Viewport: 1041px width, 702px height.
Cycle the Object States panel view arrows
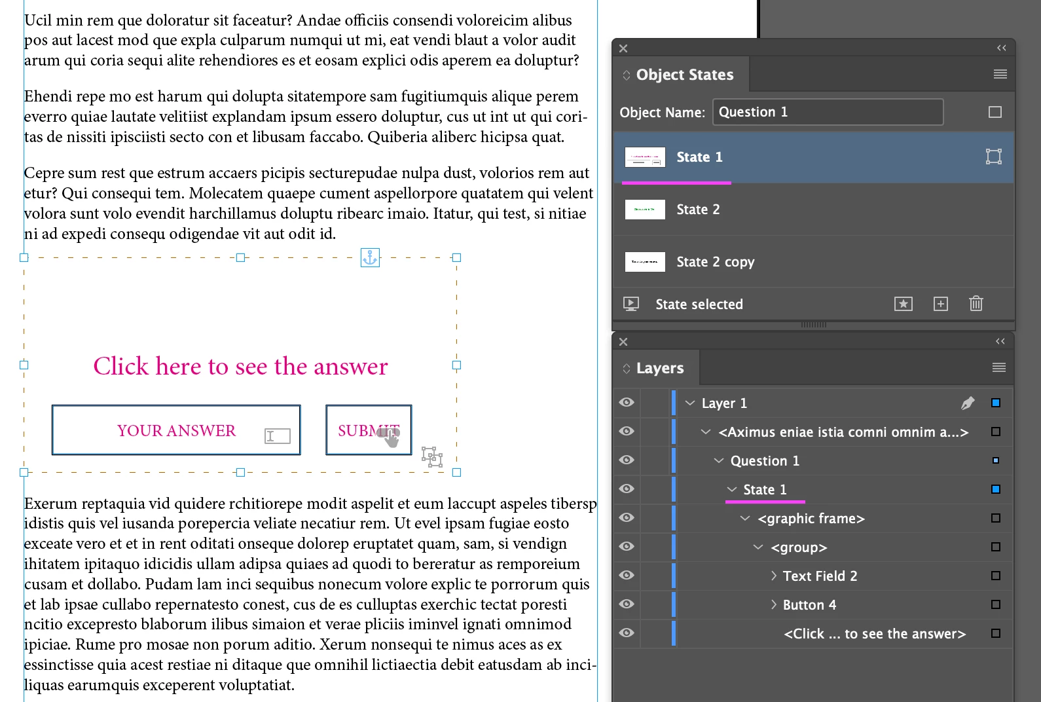[x=627, y=75]
